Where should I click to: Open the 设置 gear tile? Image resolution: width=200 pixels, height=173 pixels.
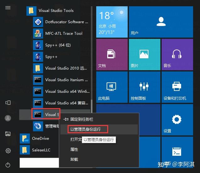tap(177, 120)
